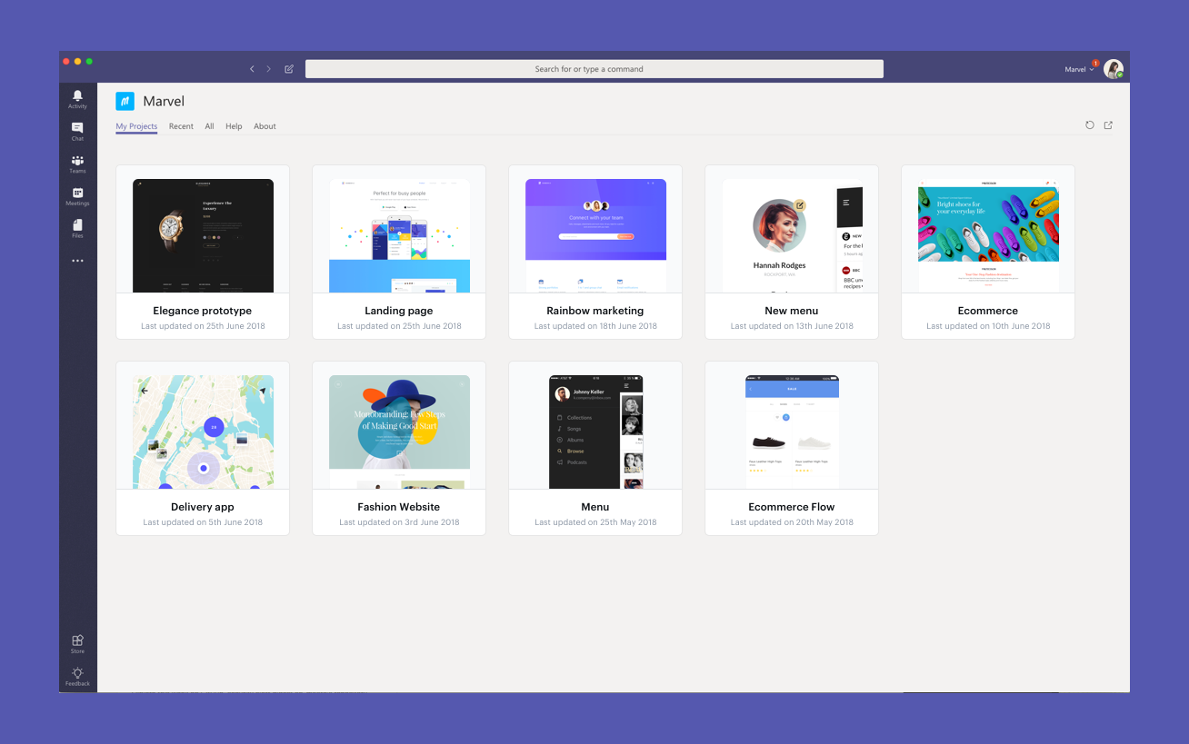1189x744 pixels.
Task: Click the Feedback lightbulb icon
Action: coord(77,674)
